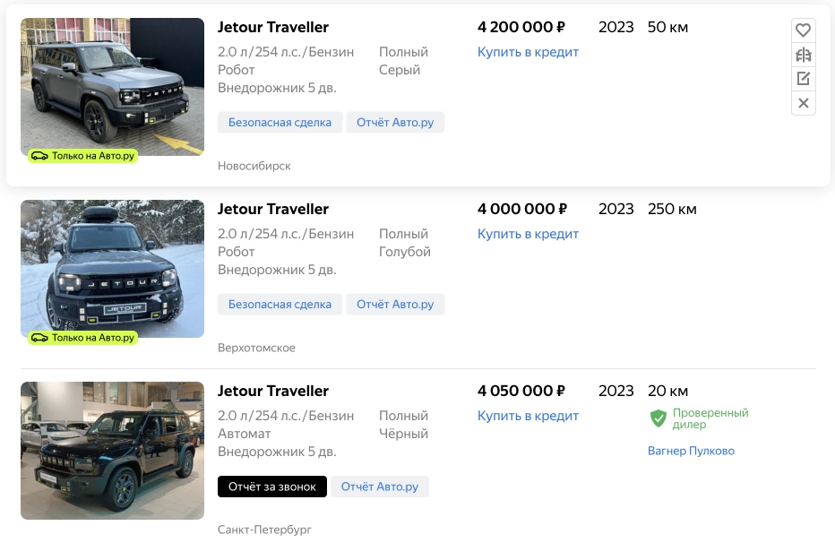Click "Только на Авто.ру" badge on grey car photo
The width and height of the screenshot is (835, 543).
click(82, 156)
